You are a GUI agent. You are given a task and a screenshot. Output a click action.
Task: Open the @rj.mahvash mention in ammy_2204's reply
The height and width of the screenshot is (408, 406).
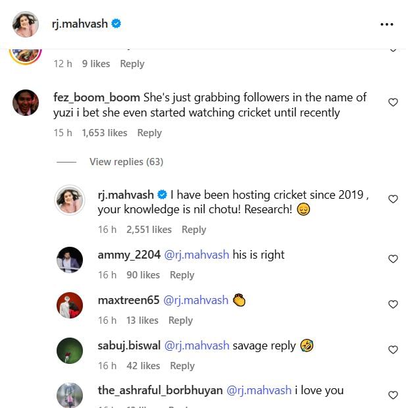tap(196, 255)
